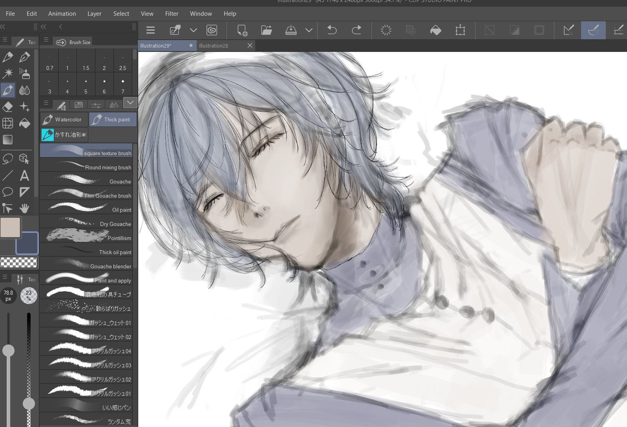627x427 pixels.
Task: Choose the Balloon tool
Action: point(8,192)
